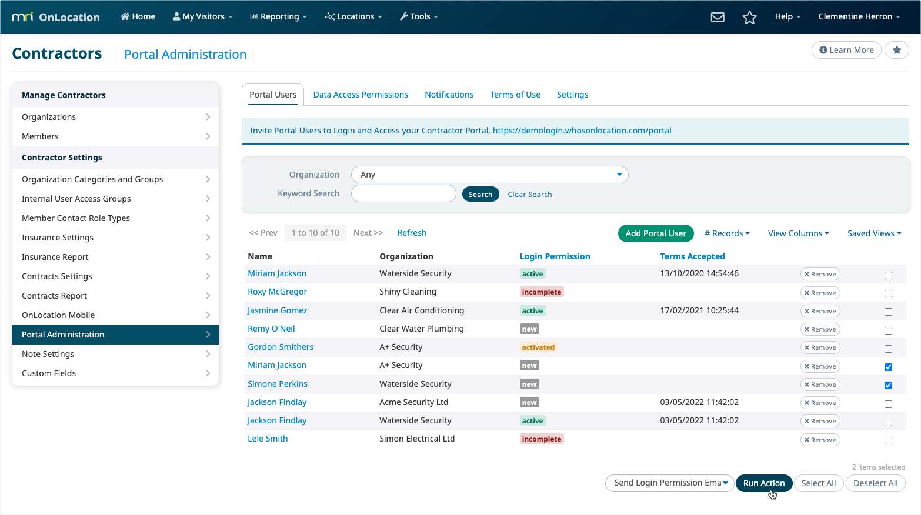The height and width of the screenshot is (515, 921).
Task: Remove Jackson Findlay of Acme Security Ltd
Action: pyautogui.click(x=820, y=403)
